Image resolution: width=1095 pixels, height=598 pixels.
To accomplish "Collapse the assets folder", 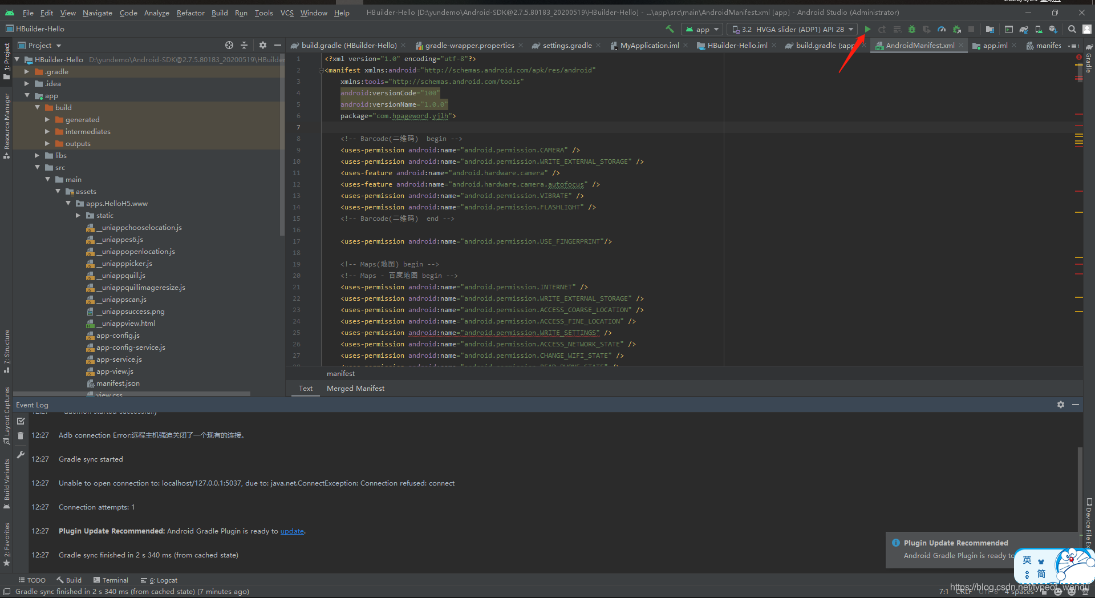I will click(x=58, y=191).
